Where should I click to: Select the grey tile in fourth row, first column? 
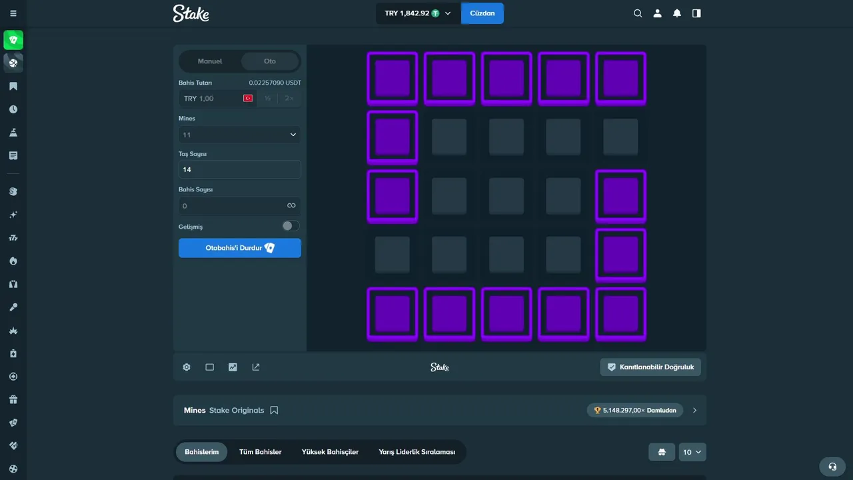coord(393,255)
